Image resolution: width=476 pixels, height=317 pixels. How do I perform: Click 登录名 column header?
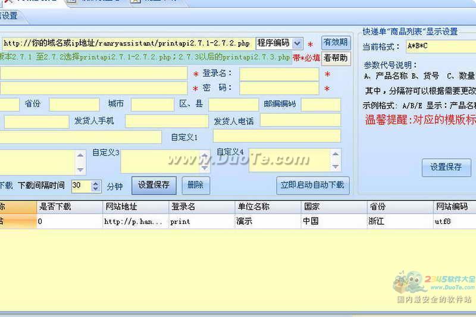click(202, 207)
